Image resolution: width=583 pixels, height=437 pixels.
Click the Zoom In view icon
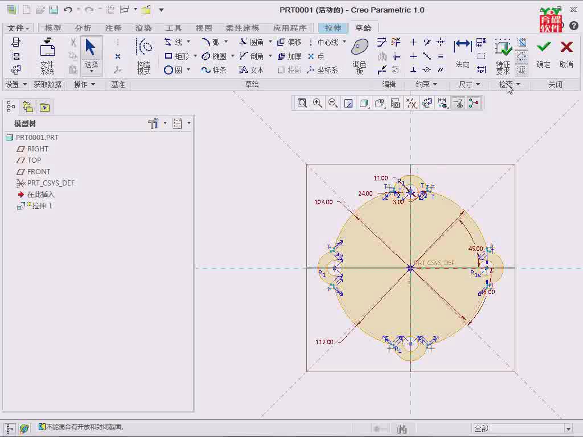coord(318,103)
